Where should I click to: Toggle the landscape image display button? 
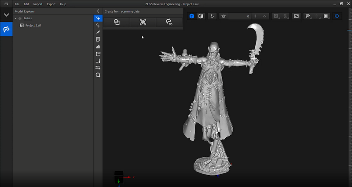pyautogui.click(x=296, y=16)
